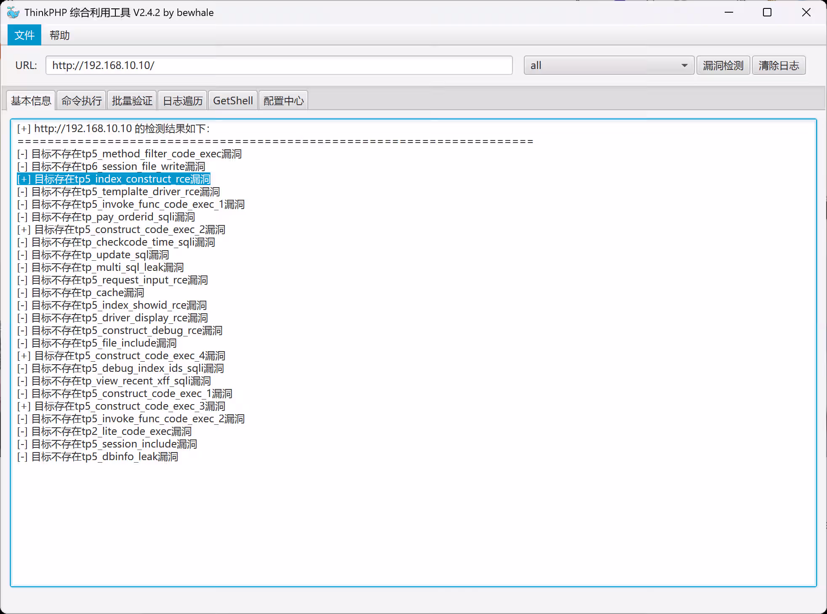The height and width of the screenshot is (614, 827).
Task: Select the highlighted tp5_index_construct_rce result line
Action: point(114,179)
